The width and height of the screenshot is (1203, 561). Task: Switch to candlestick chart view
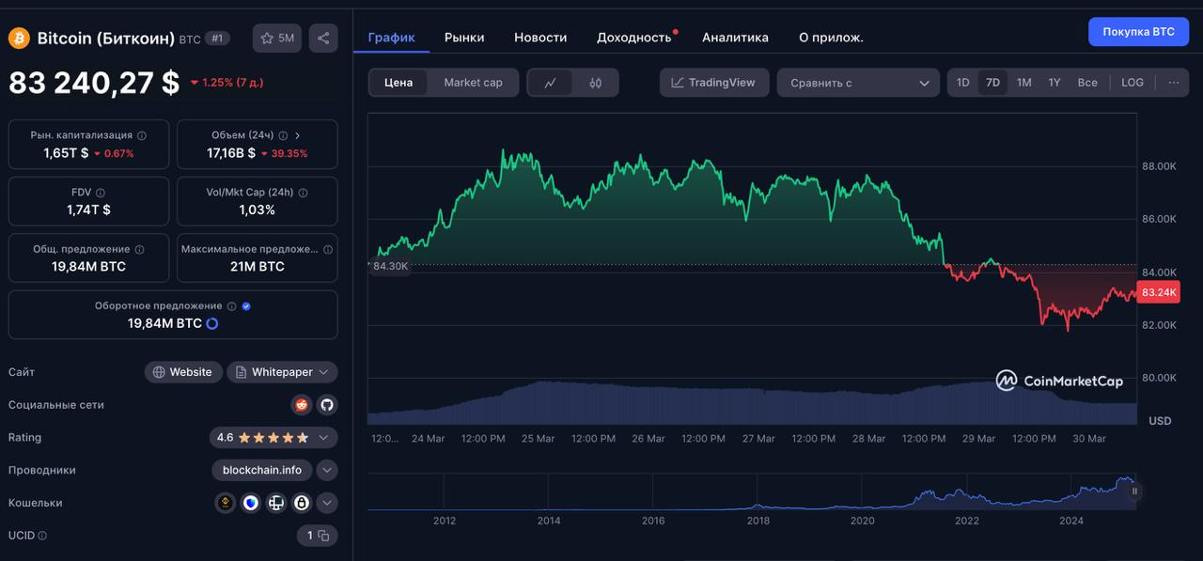click(x=595, y=83)
